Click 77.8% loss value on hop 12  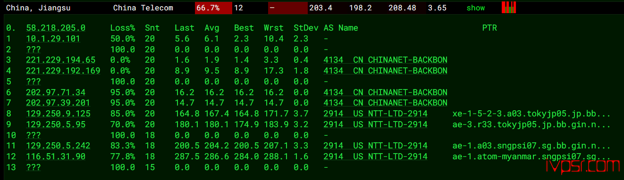pyautogui.click(x=122, y=156)
